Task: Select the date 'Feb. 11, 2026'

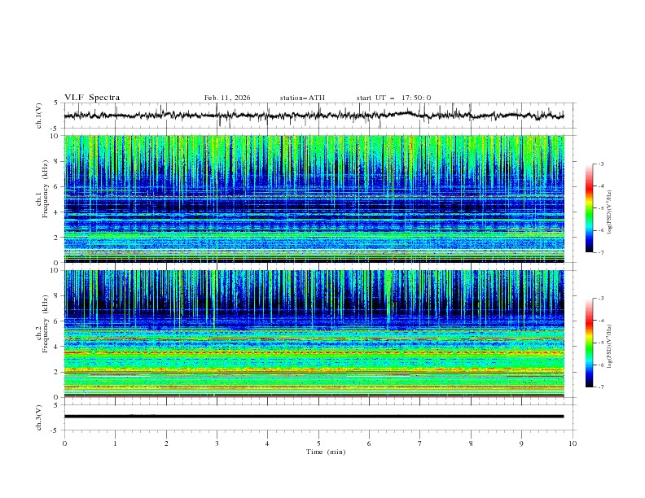Action: (227, 98)
